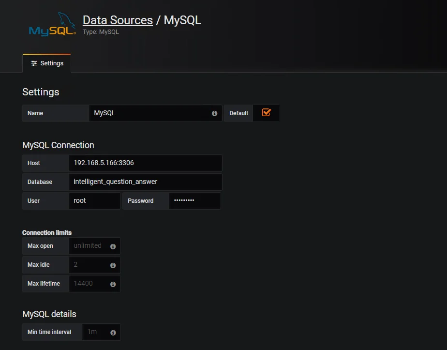Open the Data Sources breadcrumb link
Viewport: 447px width, 350px height.
point(118,20)
